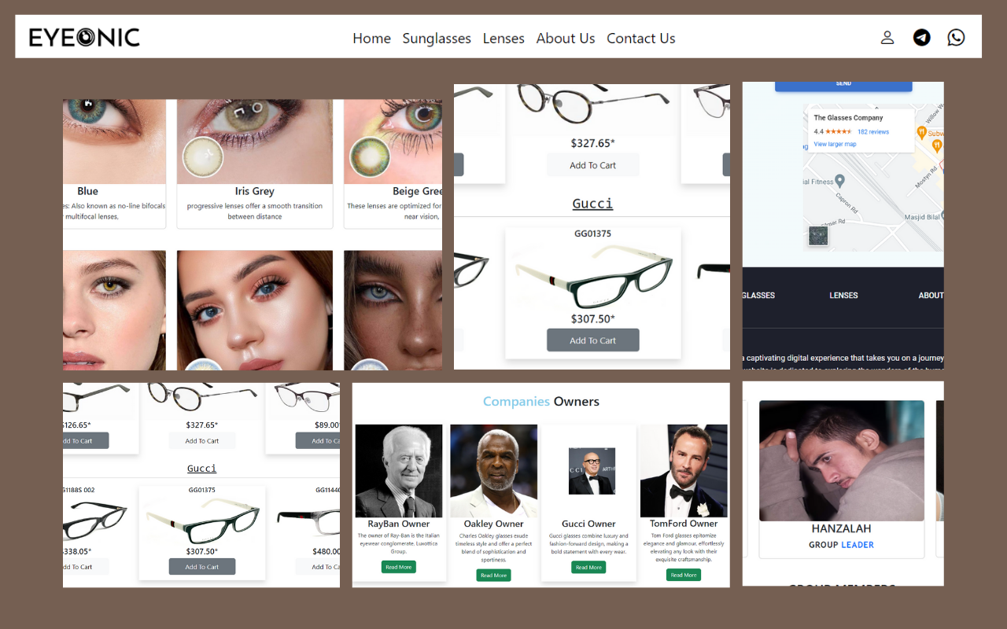The height and width of the screenshot is (629, 1007).
Task: Read more about TomFord Owner
Action: (684, 575)
